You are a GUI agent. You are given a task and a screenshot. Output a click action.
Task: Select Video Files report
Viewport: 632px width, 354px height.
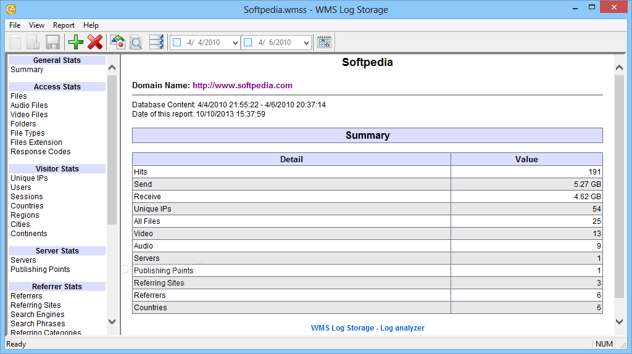[x=29, y=115]
